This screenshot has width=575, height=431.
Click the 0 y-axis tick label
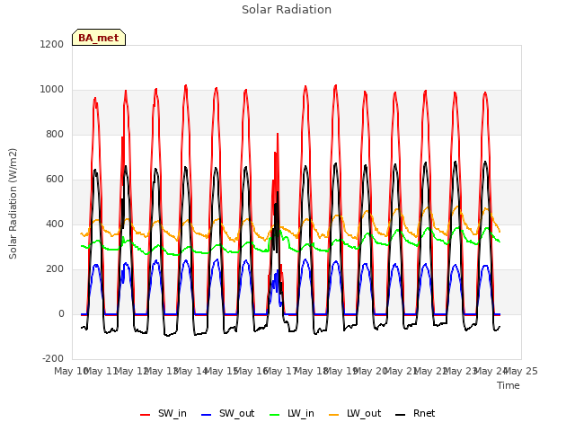tap(61, 314)
